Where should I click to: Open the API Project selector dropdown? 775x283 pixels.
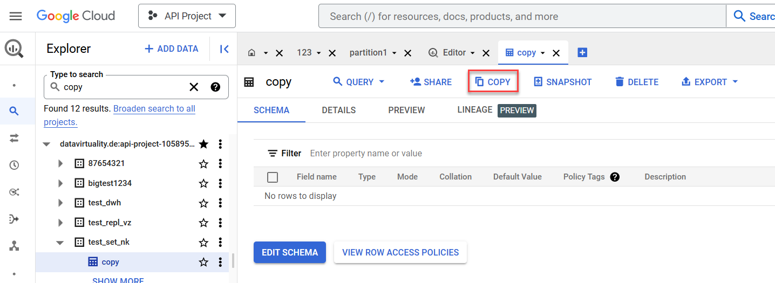coord(187,16)
